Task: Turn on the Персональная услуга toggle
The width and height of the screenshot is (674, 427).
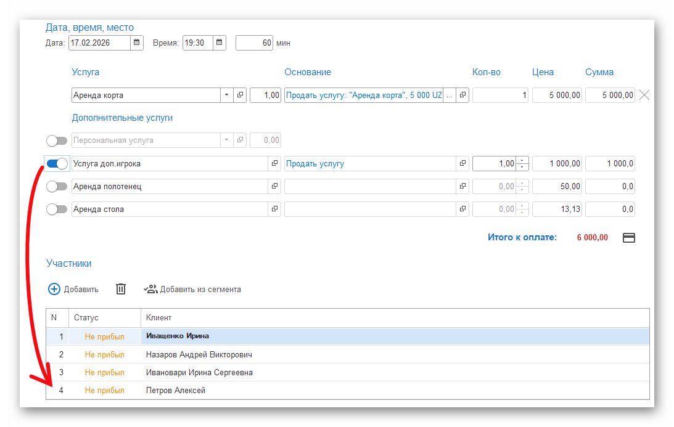Action: [x=57, y=141]
